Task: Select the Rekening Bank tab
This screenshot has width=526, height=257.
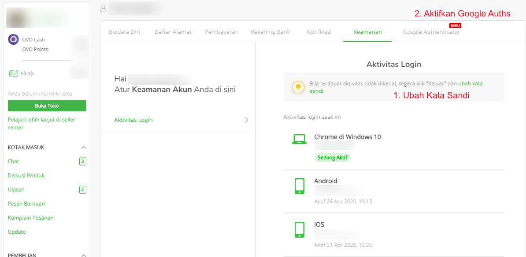Action: (x=270, y=32)
